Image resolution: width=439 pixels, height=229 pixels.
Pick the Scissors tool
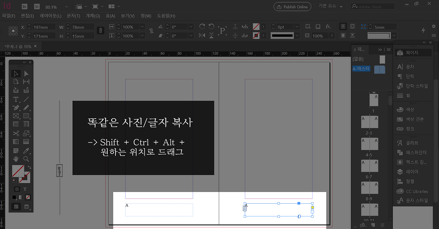[x=16, y=133]
